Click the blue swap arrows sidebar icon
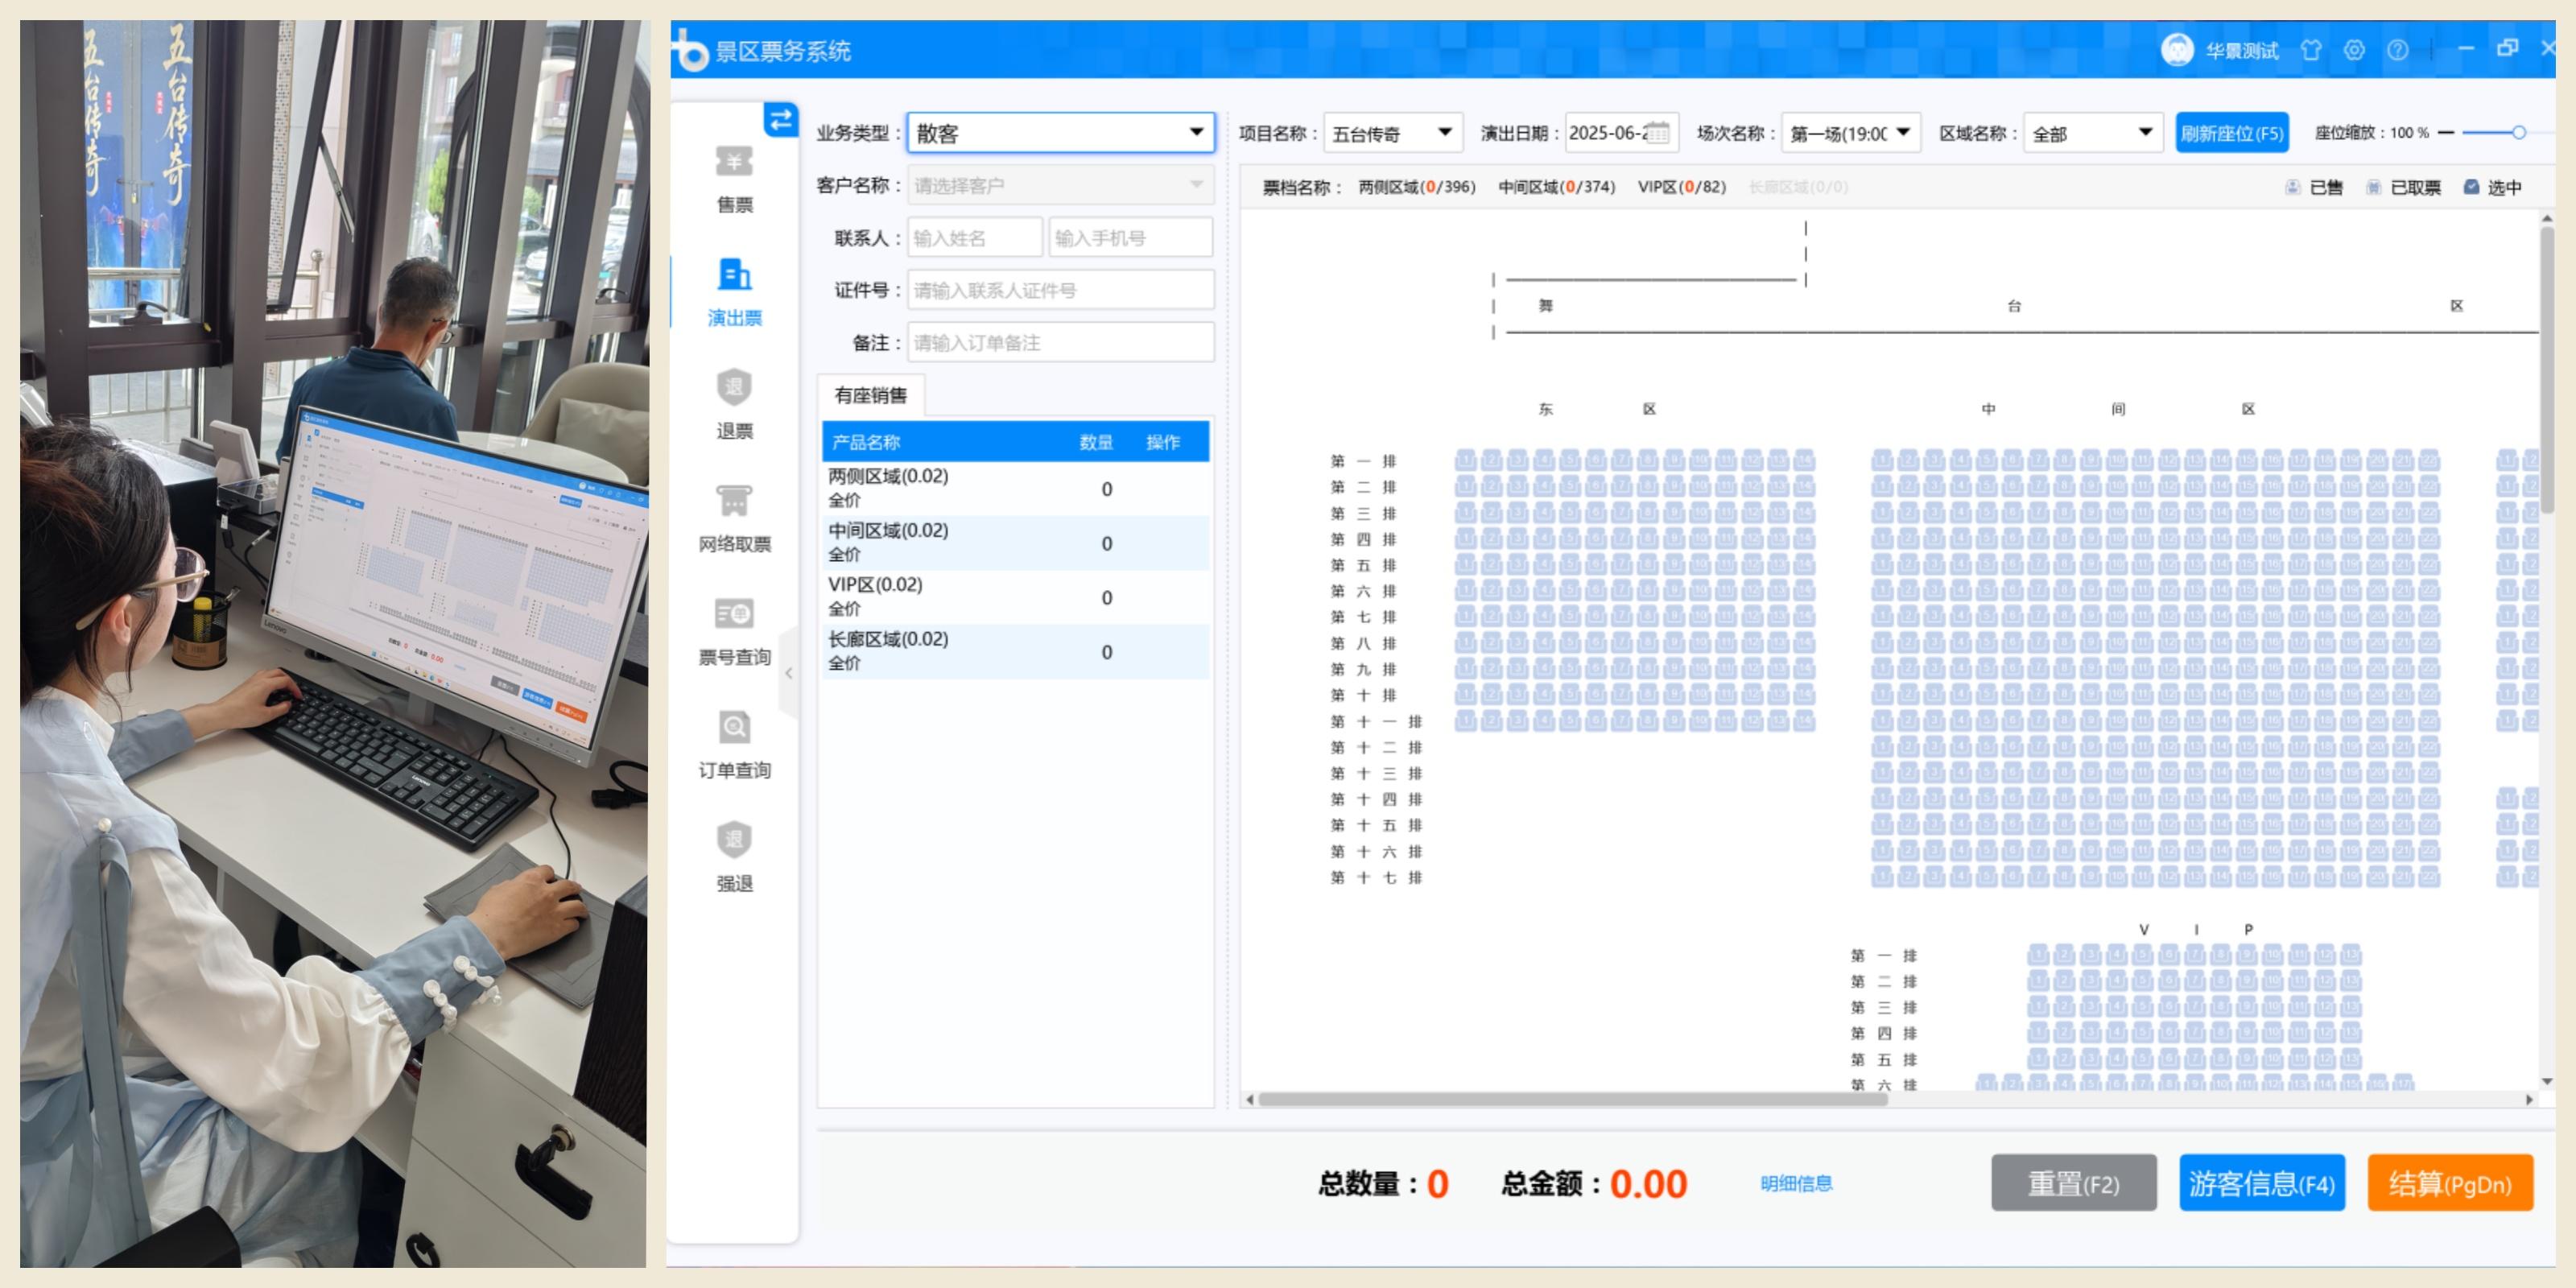 click(780, 120)
